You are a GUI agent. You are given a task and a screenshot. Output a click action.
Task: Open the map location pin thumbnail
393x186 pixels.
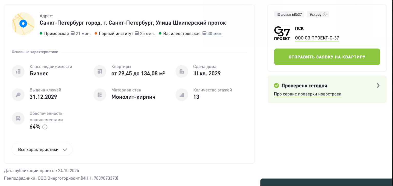pyautogui.click(x=23, y=24)
